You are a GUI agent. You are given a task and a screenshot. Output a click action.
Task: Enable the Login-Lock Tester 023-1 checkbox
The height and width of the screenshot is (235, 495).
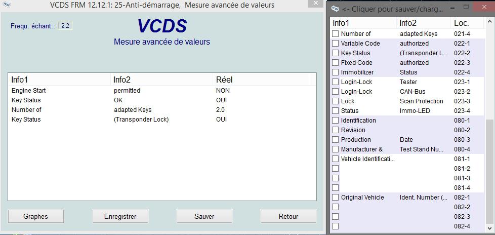pos(335,82)
